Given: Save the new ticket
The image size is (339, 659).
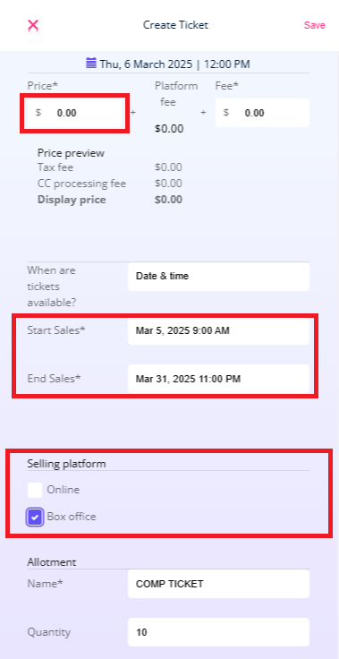Looking at the screenshot, I should 315,25.
